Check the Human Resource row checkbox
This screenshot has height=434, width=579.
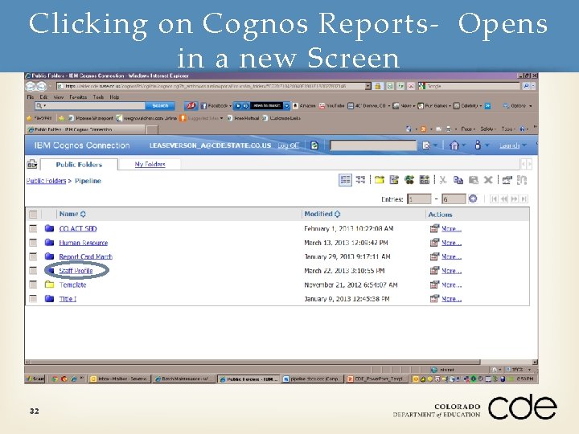point(33,243)
